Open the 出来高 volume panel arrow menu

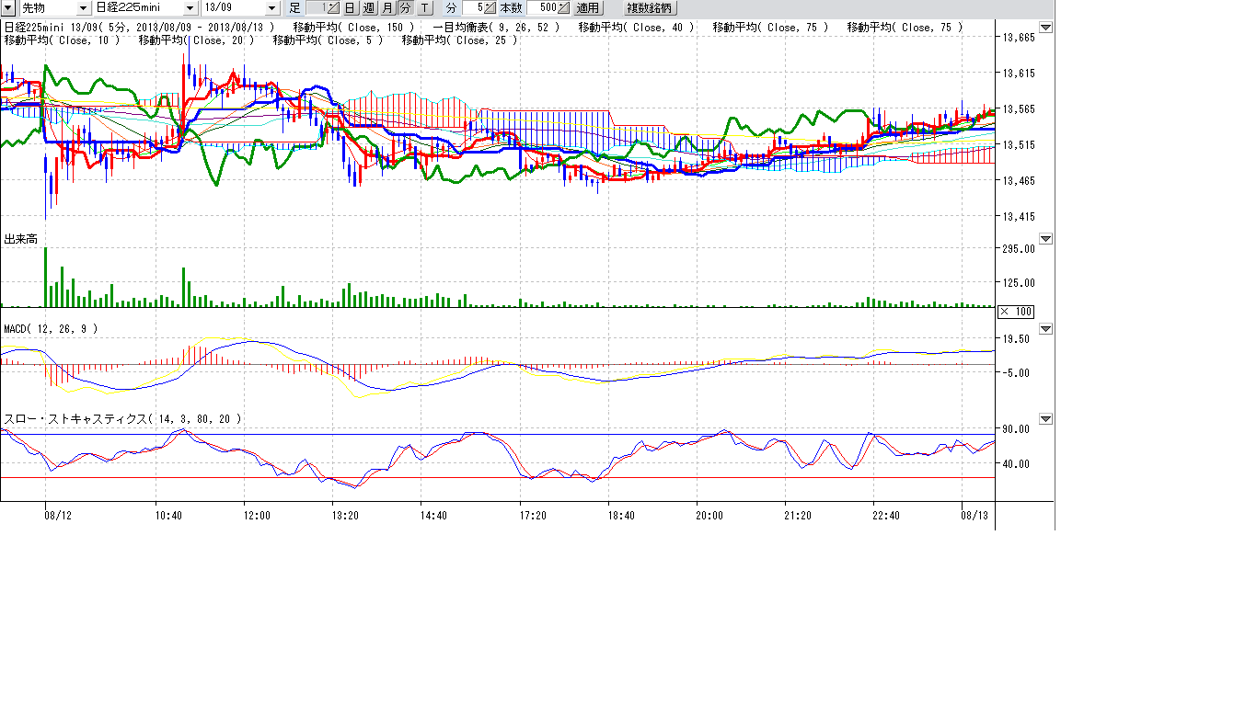click(1045, 239)
